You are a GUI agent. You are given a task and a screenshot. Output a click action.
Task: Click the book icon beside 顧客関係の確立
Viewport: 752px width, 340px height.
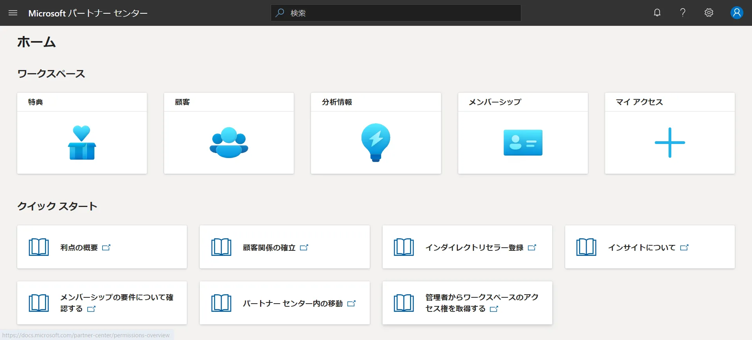click(x=221, y=247)
